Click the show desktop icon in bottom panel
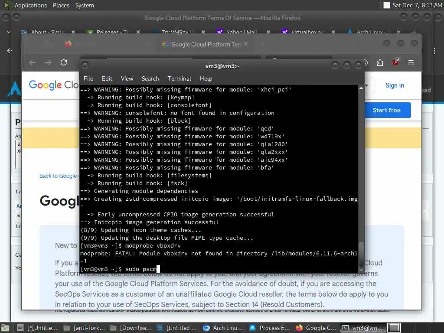 click(5, 328)
